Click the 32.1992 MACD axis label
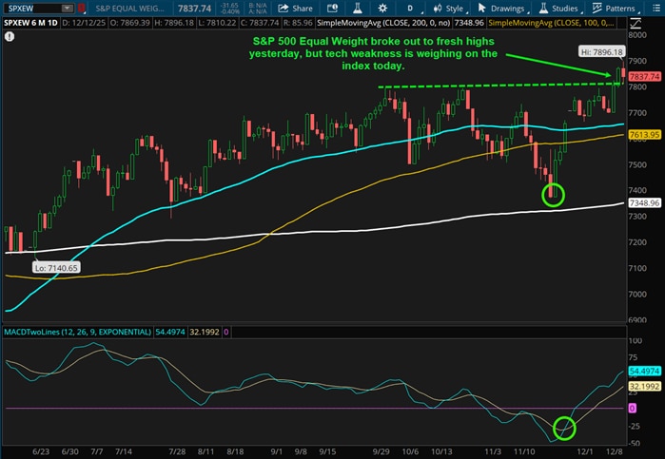Image resolution: width=665 pixels, height=459 pixels. click(645, 387)
